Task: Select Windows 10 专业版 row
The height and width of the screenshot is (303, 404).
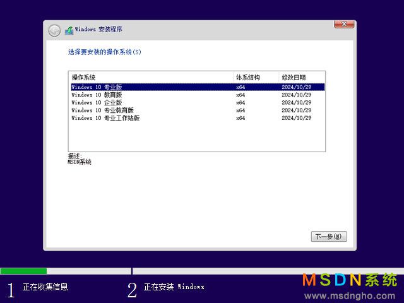Action: click(x=198, y=87)
